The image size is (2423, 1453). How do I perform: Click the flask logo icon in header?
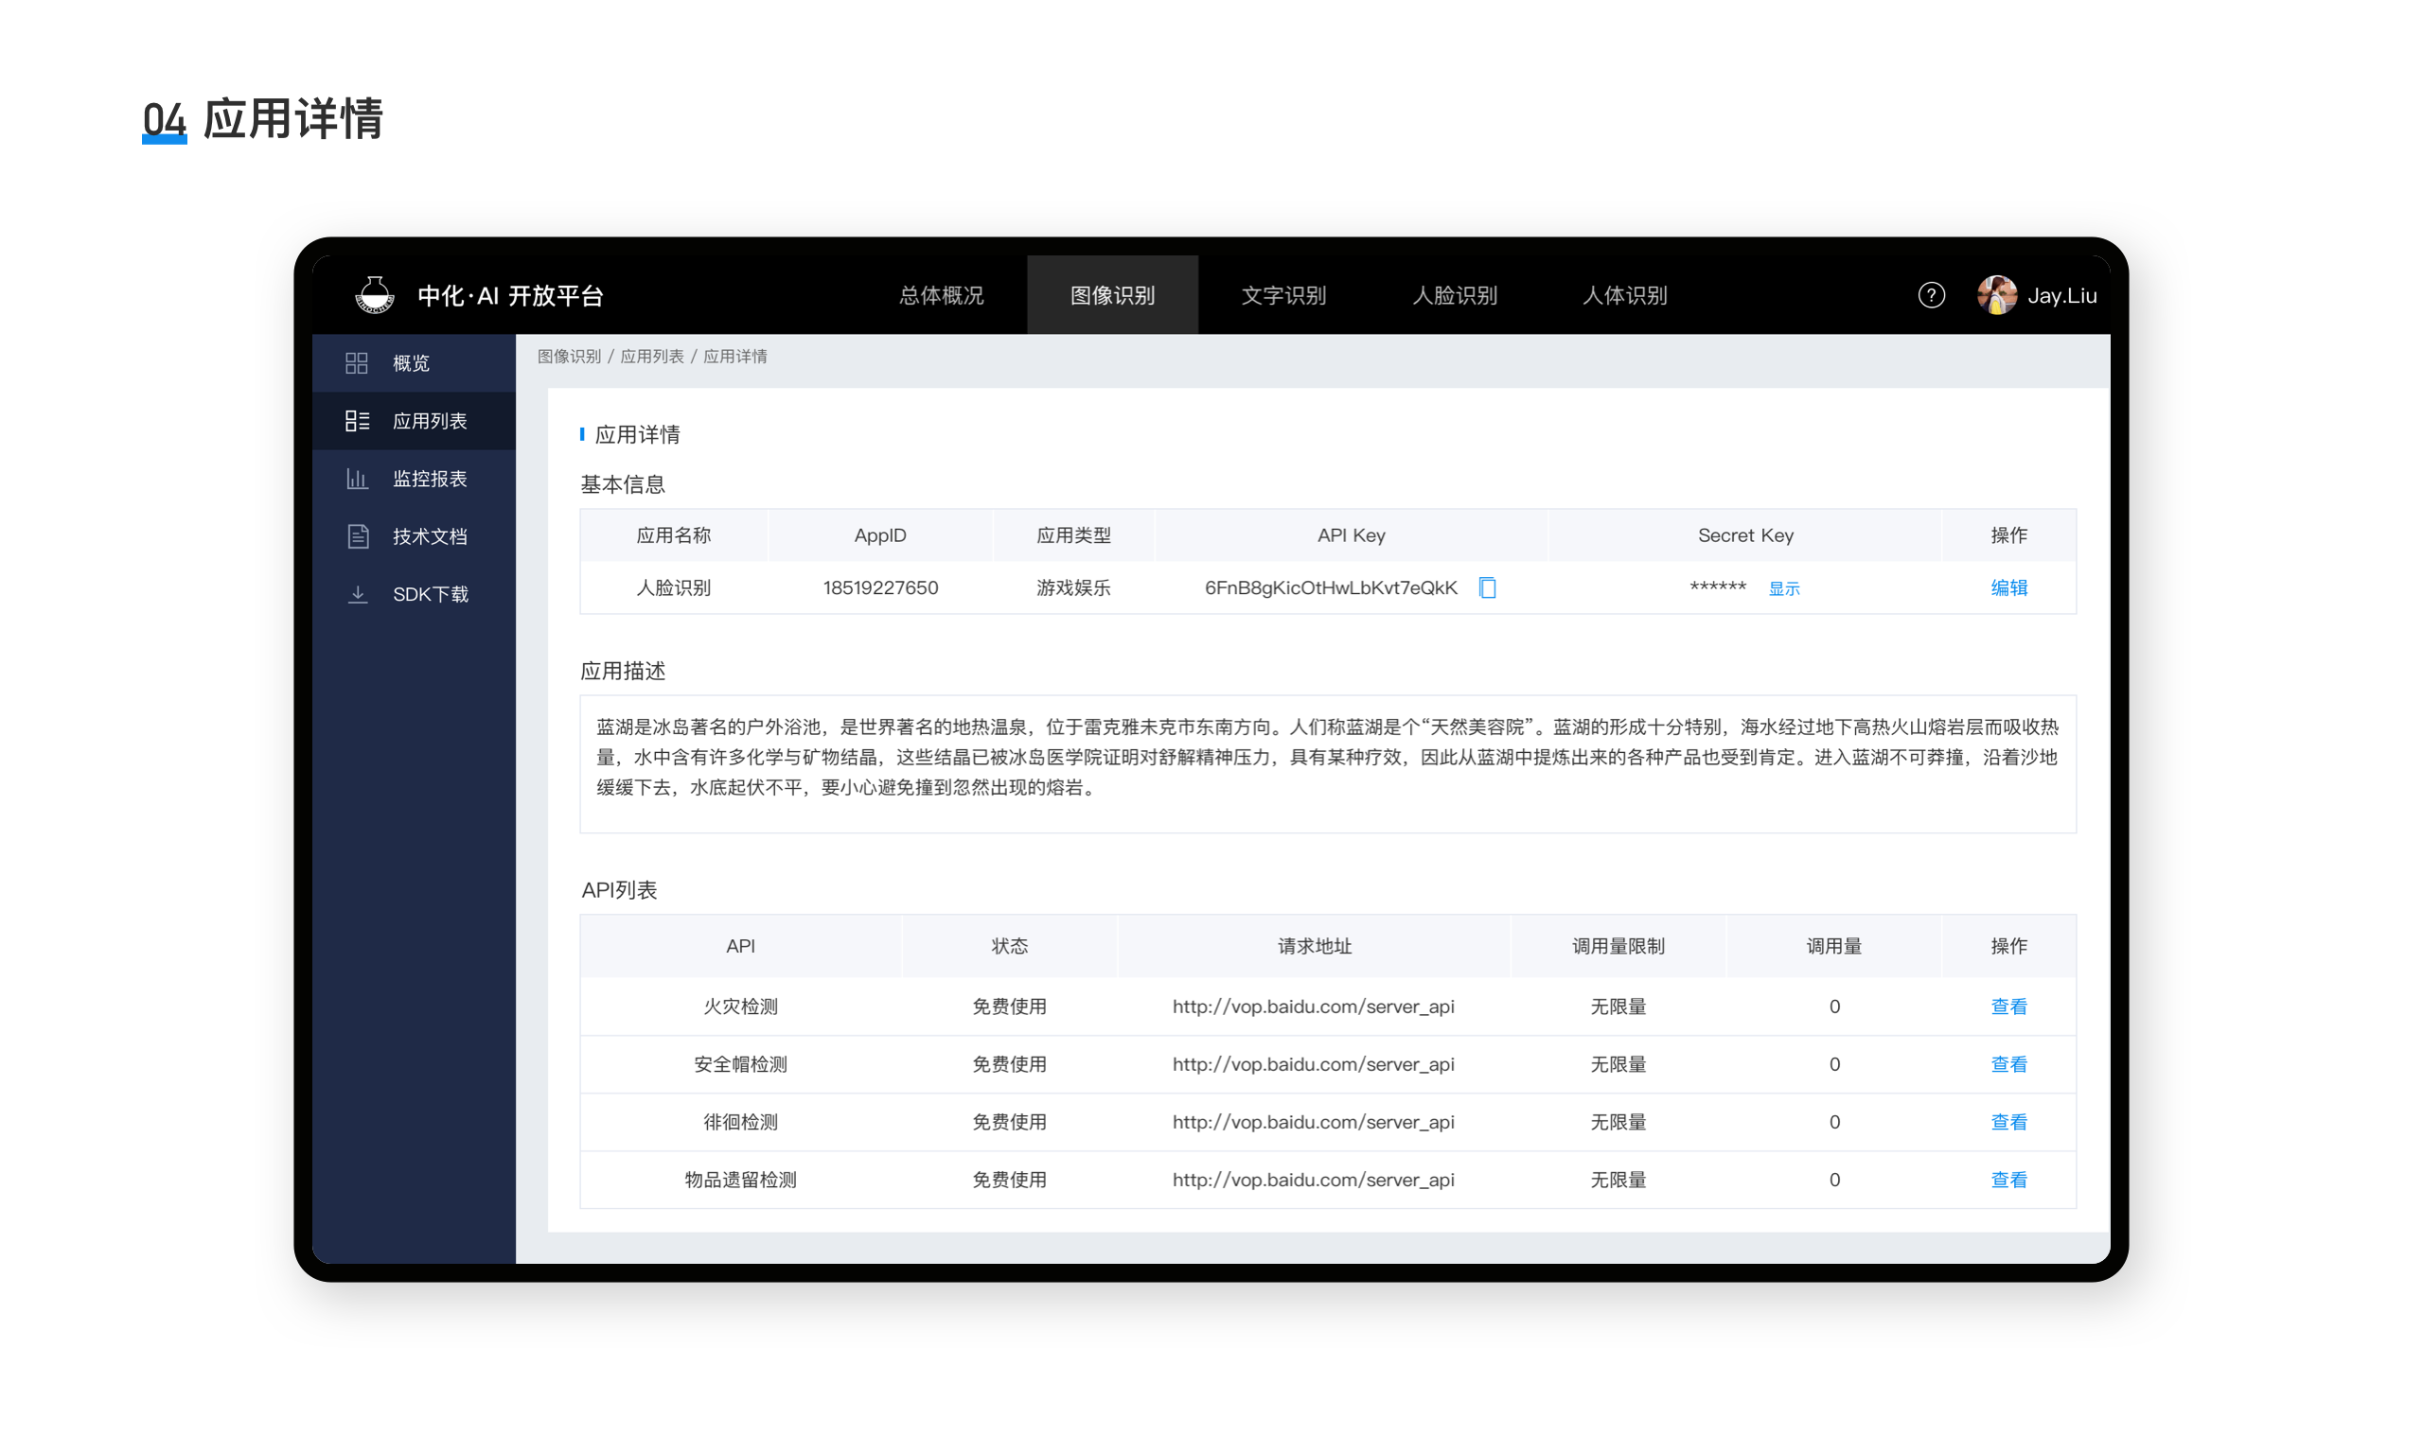pos(373,295)
